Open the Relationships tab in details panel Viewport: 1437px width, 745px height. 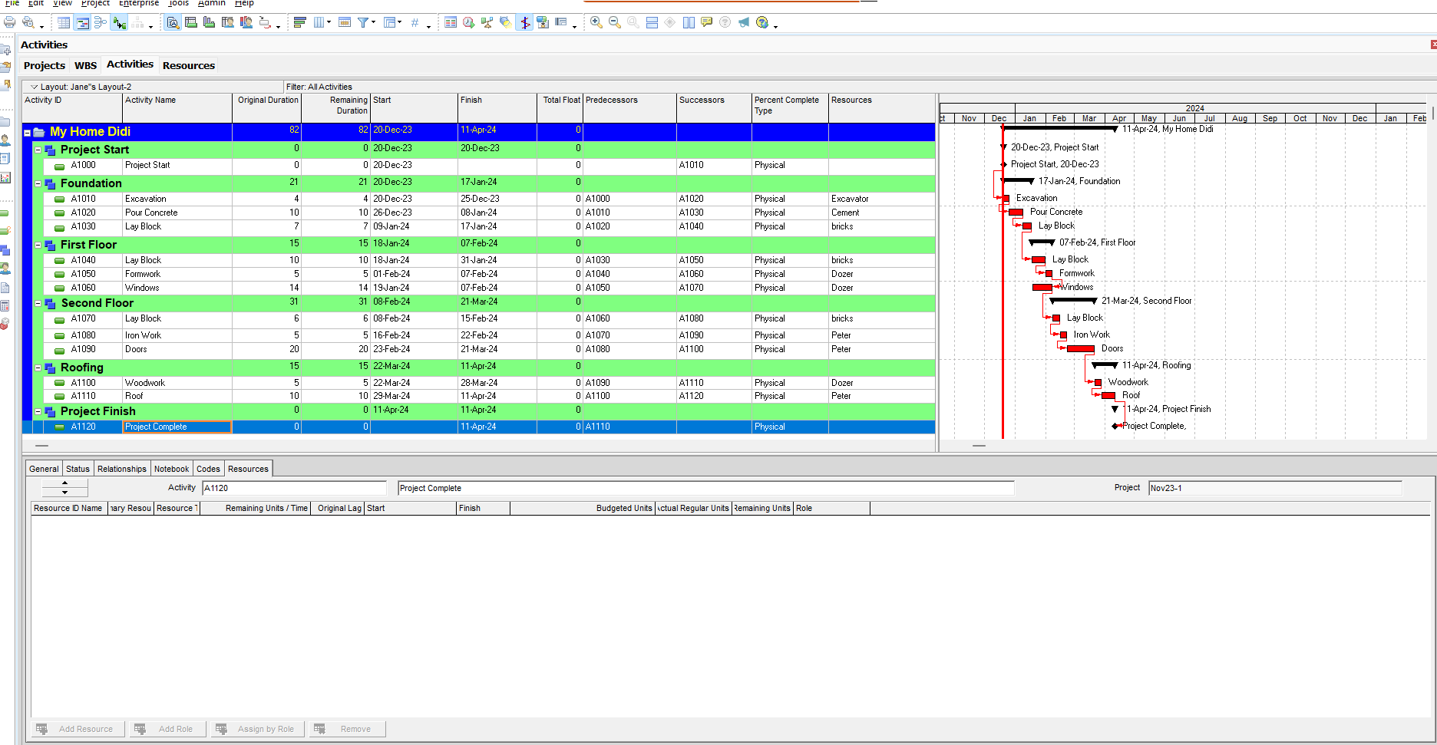pyautogui.click(x=121, y=469)
